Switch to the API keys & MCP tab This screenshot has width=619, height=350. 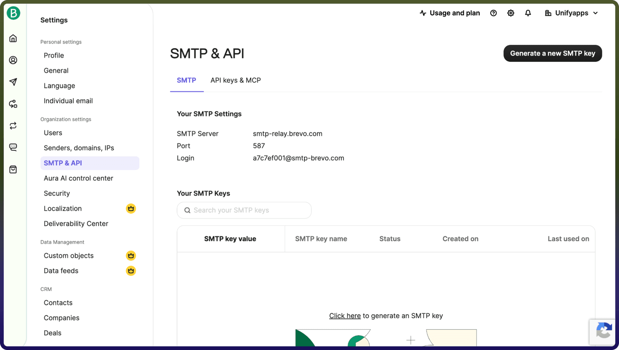pos(236,80)
